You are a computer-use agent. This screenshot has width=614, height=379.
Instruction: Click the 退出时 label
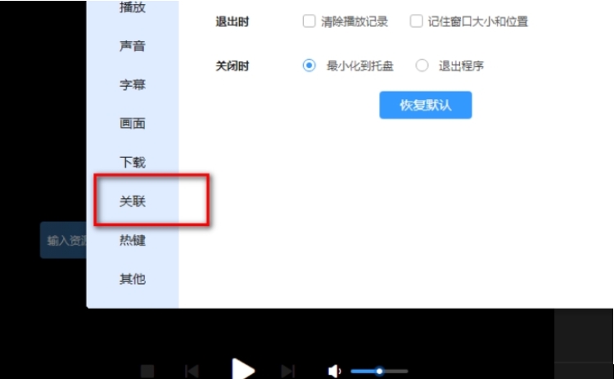(233, 21)
